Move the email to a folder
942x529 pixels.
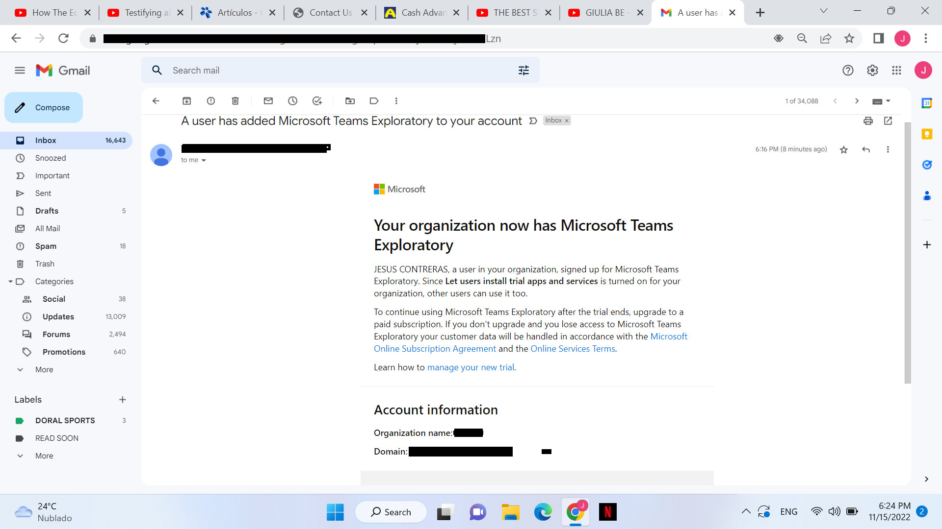(x=350, y=101)
